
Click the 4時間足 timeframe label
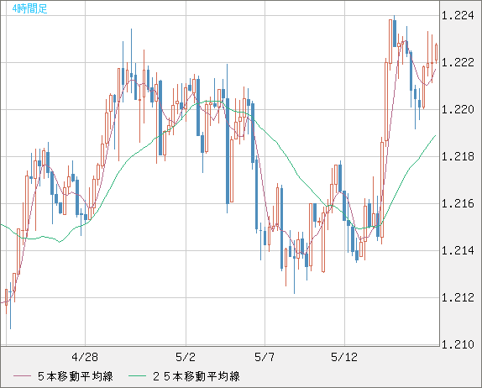[x=29, y=8]
